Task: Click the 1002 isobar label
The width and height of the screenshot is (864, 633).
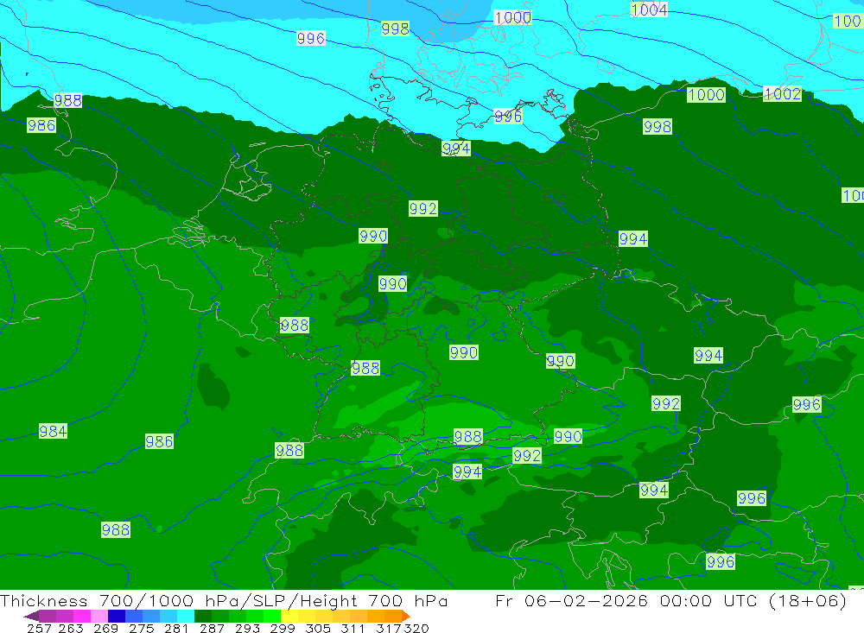Action: pos(783,93)
